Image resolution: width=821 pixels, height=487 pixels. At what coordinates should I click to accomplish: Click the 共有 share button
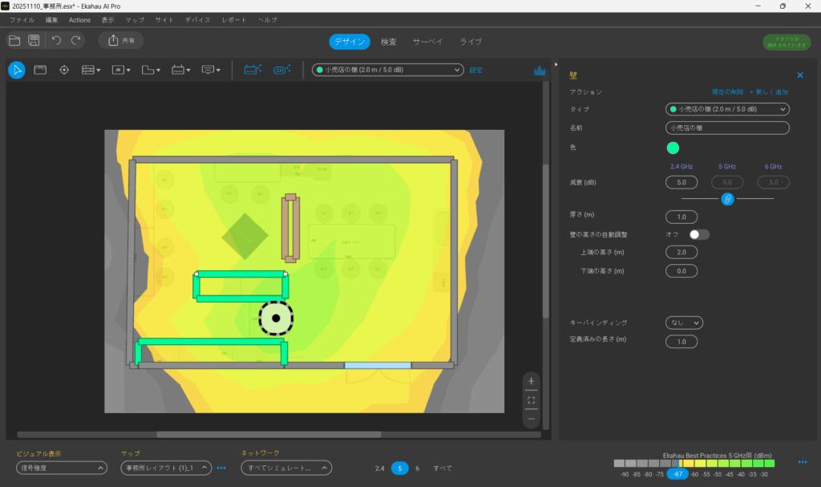point(121,40)
